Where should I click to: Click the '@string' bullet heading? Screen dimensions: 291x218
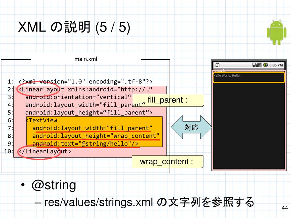point(54,185)
